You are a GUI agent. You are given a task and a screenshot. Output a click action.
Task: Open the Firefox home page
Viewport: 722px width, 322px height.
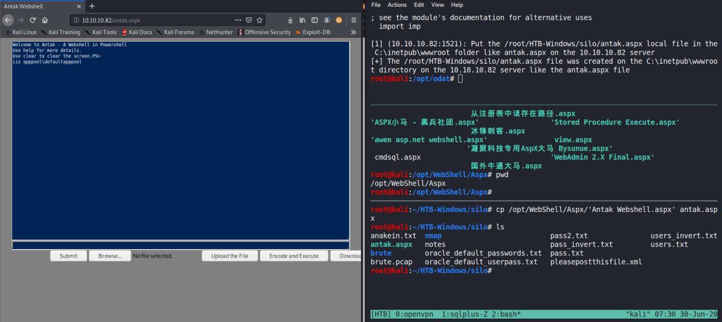click(45, 20)
